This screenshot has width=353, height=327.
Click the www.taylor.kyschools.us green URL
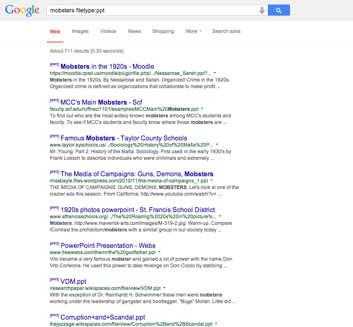point(132,145)
